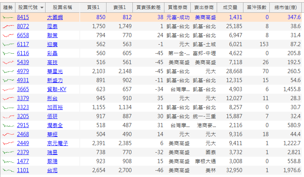304x177 pixels.
Task: Open stock code link 1101
Action: 23,170
